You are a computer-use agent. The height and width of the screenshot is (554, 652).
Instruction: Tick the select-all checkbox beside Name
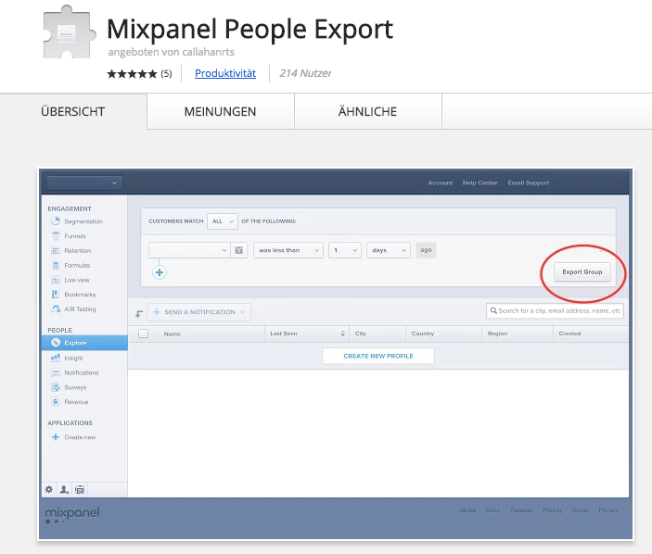(143, 334)
